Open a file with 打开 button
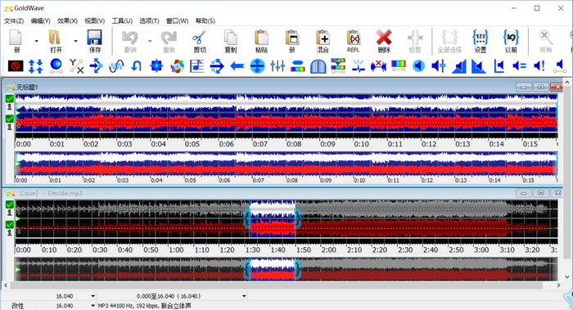The width and height of the screenshot is (573, 310). pyautogui.click(x=56, y=41)
